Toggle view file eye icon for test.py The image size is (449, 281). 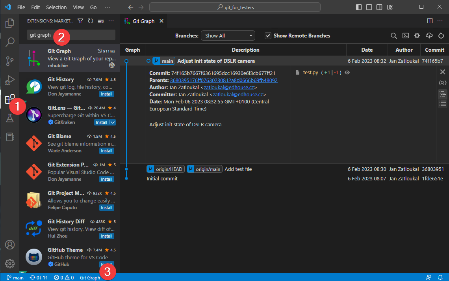pos(347,73)
